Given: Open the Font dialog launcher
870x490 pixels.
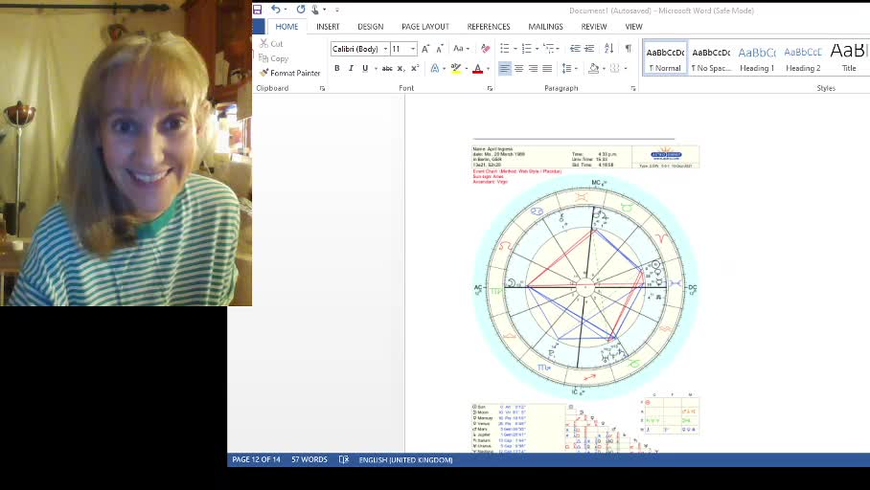Looking at the screenshot, I should pos(490,88).
